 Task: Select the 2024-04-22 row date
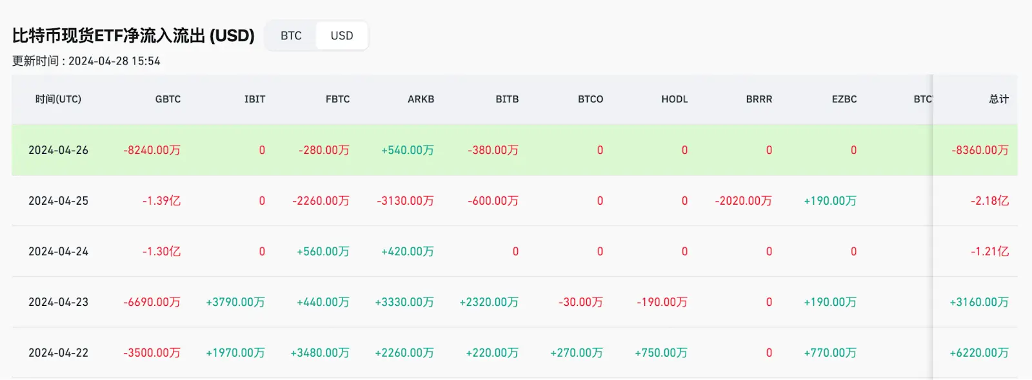click(58, 353)
